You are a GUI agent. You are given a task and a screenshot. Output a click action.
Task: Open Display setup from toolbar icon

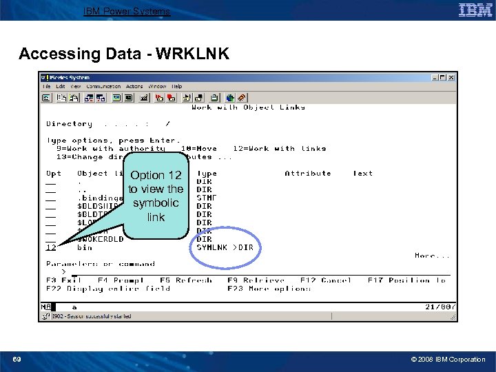(116, 98)
